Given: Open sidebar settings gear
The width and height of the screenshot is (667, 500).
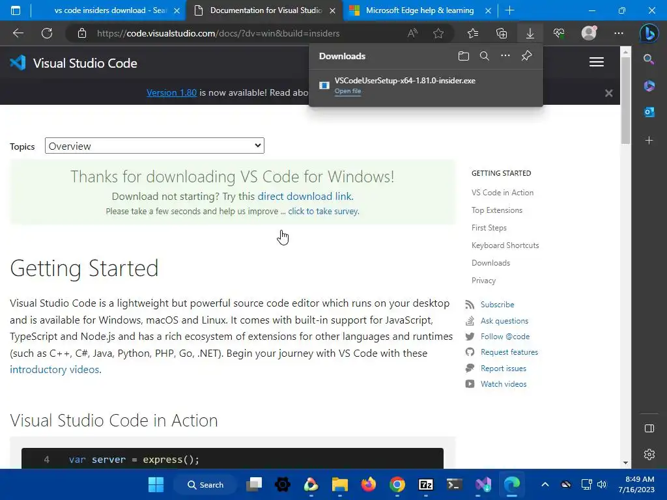Looking at the screenshot, I should point(649,454).
